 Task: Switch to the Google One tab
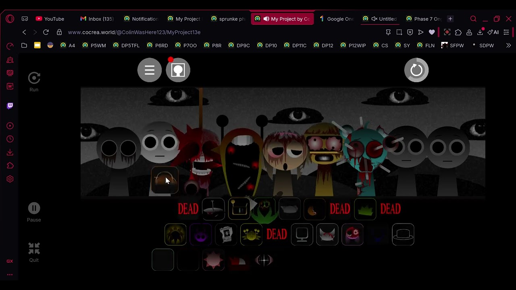336,19
